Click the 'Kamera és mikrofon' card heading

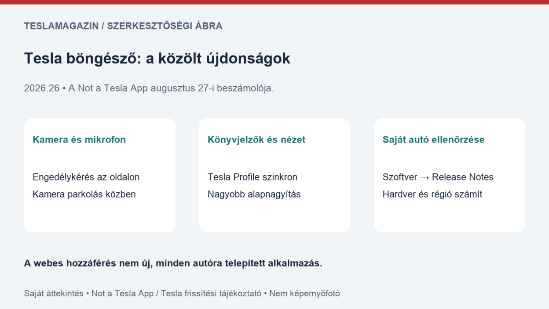(79, 140)
